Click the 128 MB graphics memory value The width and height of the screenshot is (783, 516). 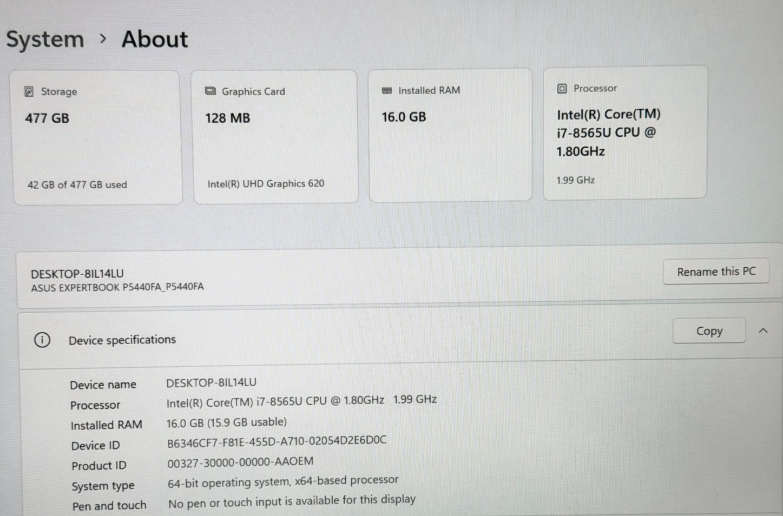[227, 118]
